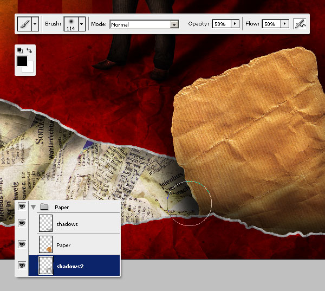
Task: Click the Paper group folder icon
Action: pos(44,206)
